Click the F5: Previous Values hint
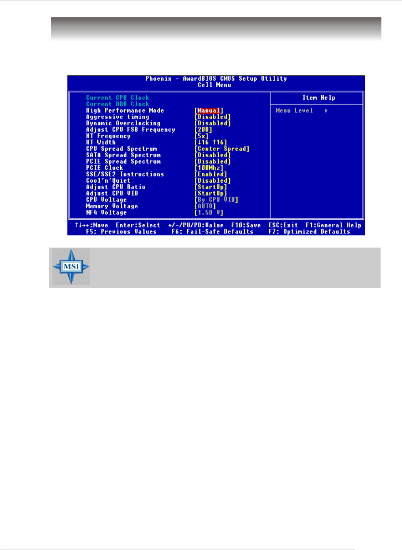Image resolution: width=402 pixels, height=550 pixels. point(121,232)
